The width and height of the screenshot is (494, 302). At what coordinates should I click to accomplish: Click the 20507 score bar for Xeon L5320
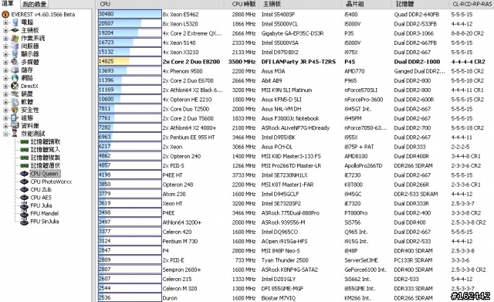130,24
